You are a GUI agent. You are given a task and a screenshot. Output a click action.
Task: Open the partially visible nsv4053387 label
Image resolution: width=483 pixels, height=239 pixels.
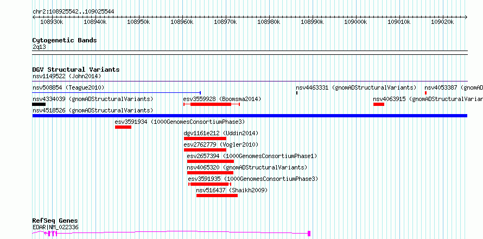pos(454,87)
